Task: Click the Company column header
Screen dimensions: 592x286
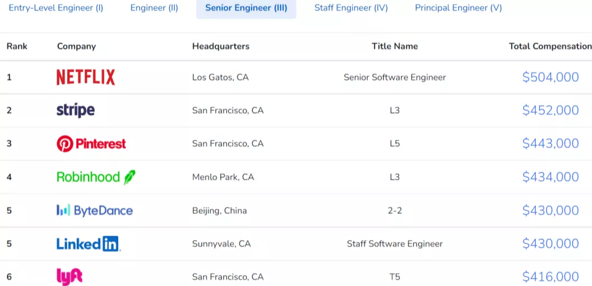Action: click(76, 46)
